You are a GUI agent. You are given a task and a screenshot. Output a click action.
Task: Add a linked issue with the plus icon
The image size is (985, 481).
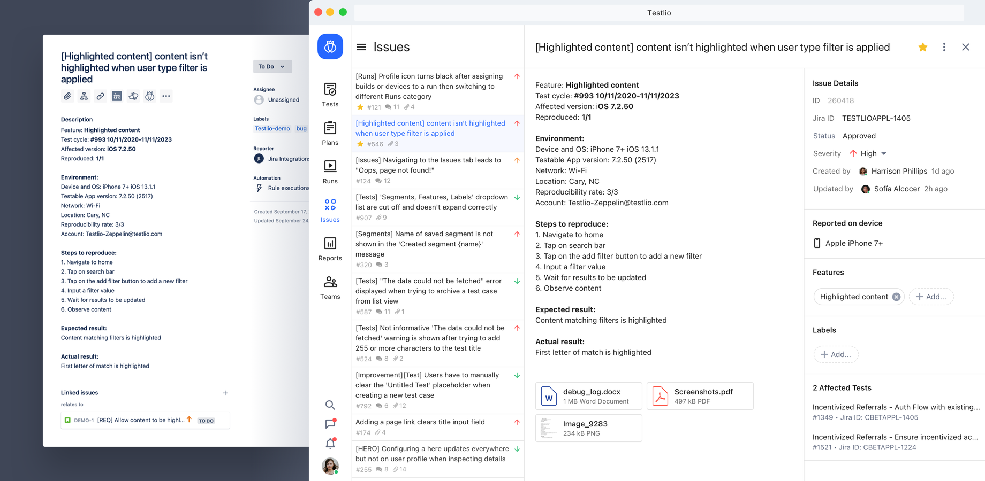click(x=225, y=393)
